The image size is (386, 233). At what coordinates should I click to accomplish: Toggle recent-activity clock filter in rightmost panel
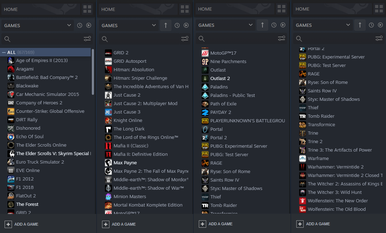coord(371,25)
